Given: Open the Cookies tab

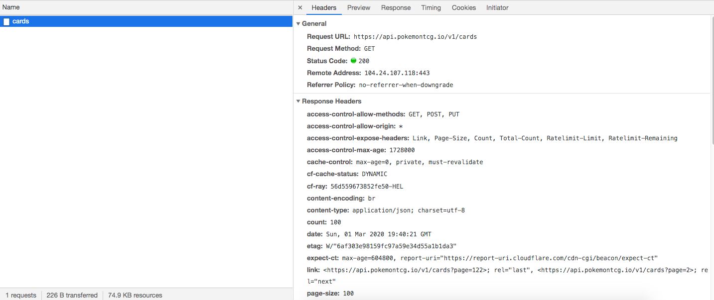Looking at the screenshot, I should [464, 7].
